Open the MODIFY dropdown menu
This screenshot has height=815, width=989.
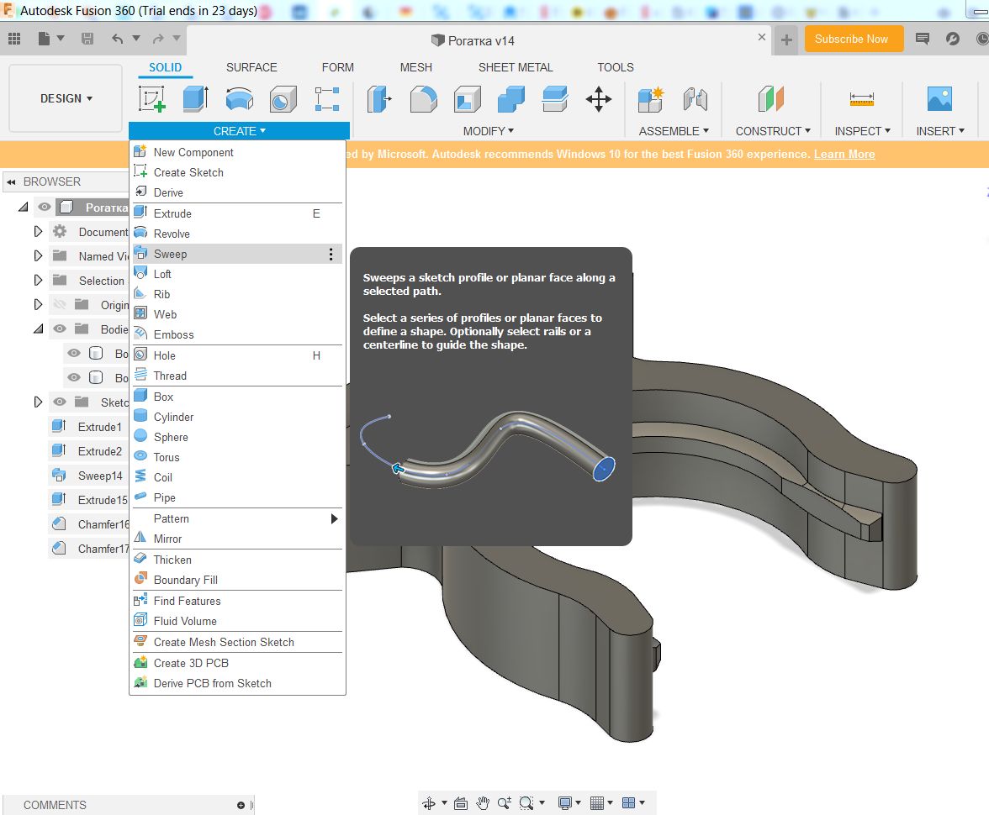click(x=488, y=131)
